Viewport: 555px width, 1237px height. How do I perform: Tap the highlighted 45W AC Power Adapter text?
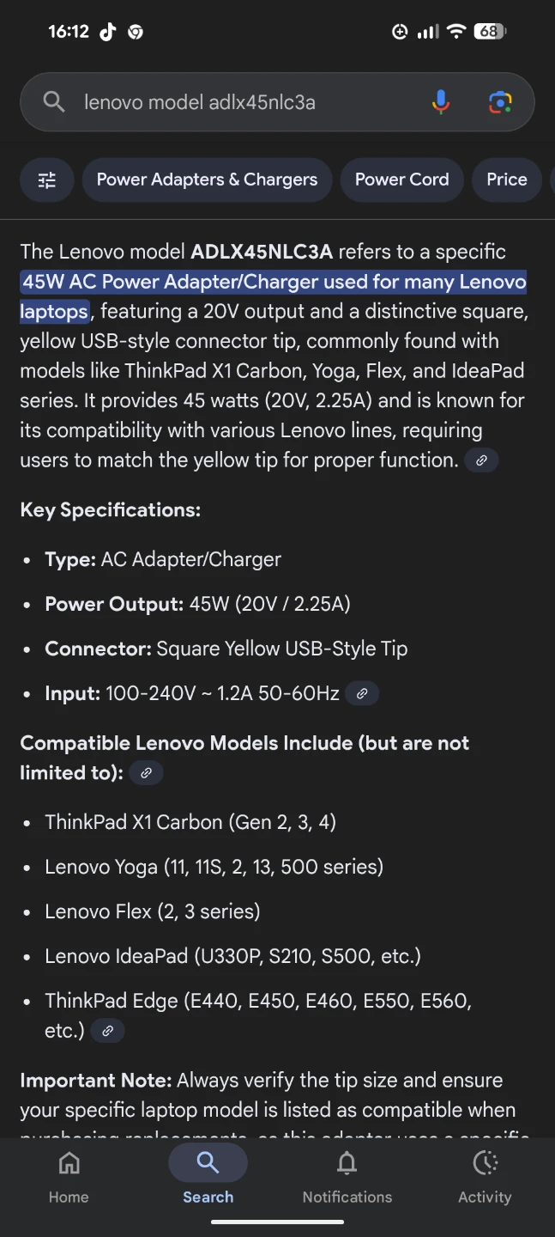coord(274,282)
